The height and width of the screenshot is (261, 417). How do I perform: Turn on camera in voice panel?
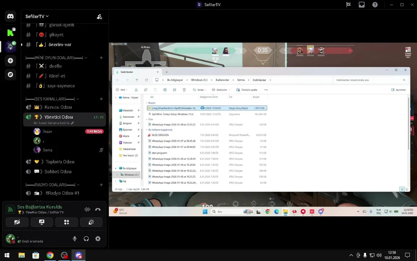click(17, 222)
